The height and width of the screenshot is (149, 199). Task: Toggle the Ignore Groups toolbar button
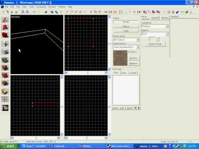[x=61, y=12]
